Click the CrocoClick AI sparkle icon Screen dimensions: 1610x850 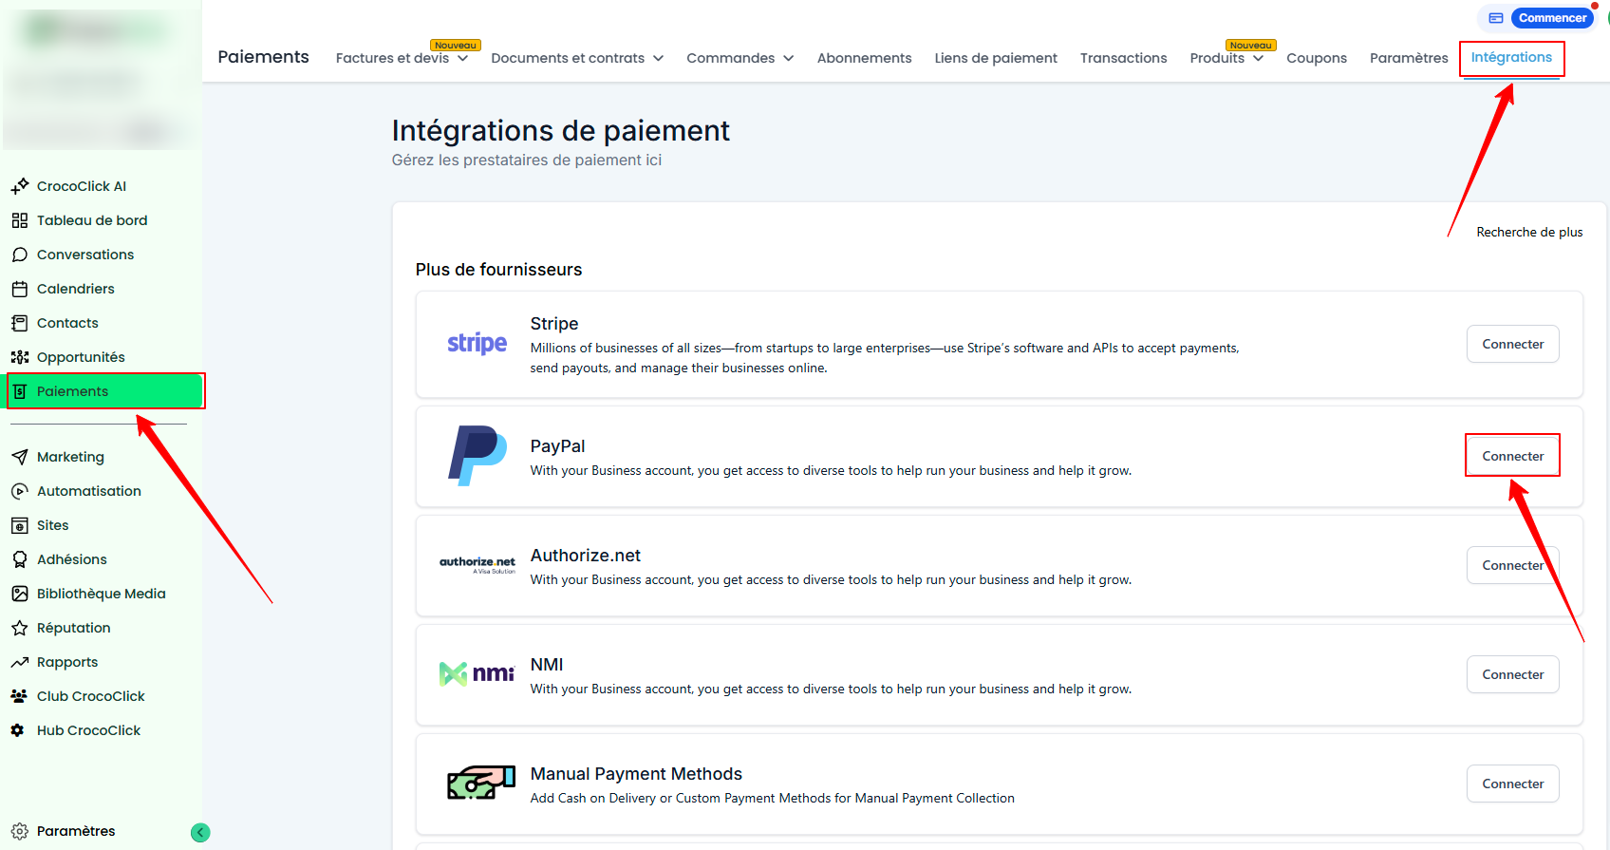[x=20, y=186]
